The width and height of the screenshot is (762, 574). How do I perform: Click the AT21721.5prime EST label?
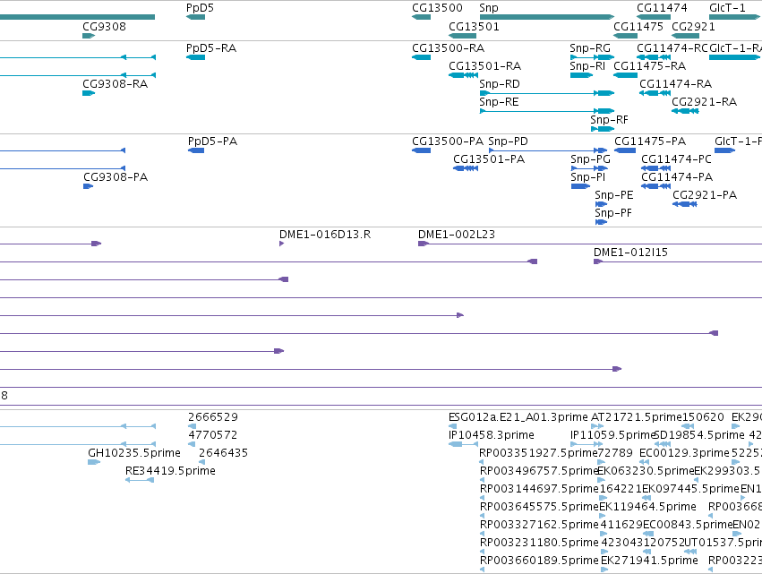pos(636,417)
